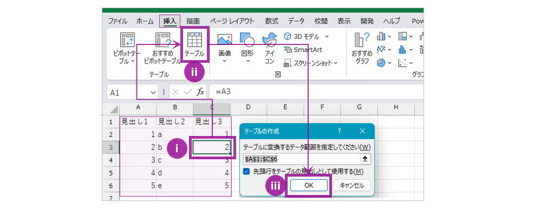The height and width of the screenshot is (208, 547).
Task: Insert a column chart icon
Action: 381,36
